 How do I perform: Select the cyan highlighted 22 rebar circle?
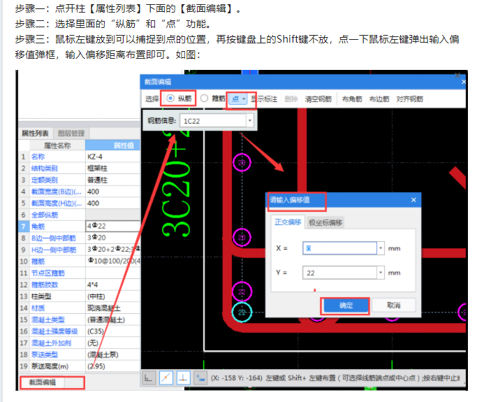(242, 313)
